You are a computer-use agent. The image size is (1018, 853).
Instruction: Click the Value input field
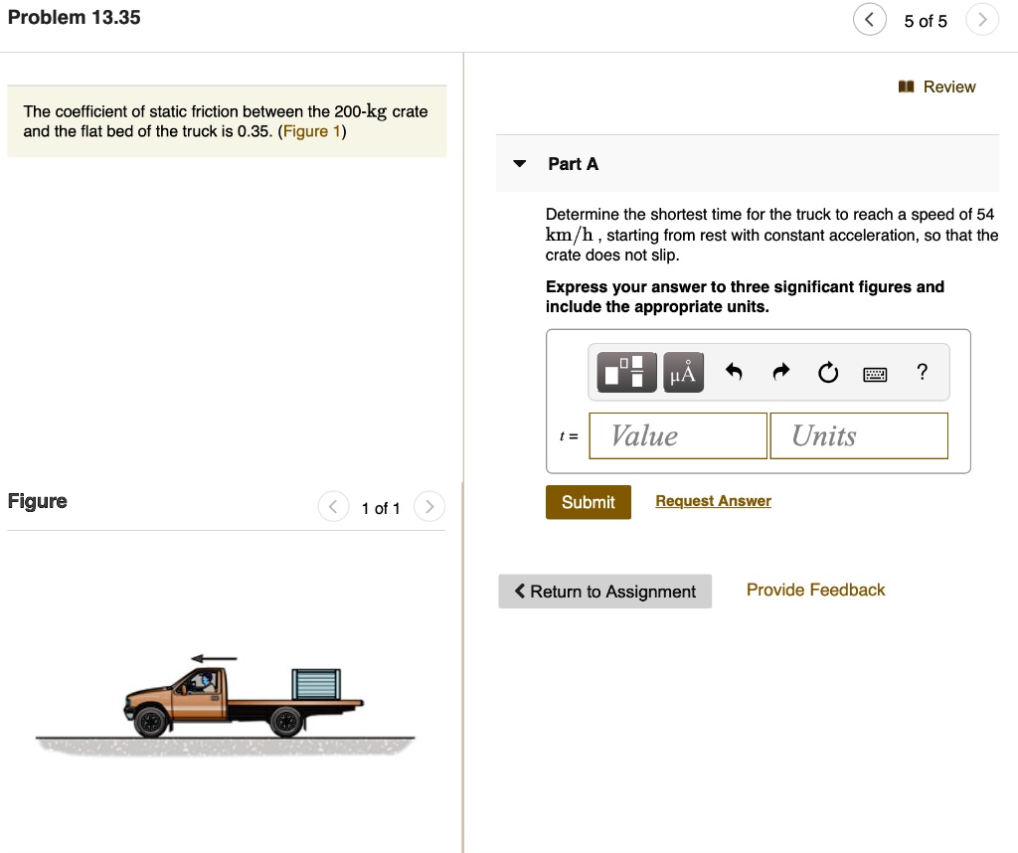pyautogui.click(x=678, y=435)
